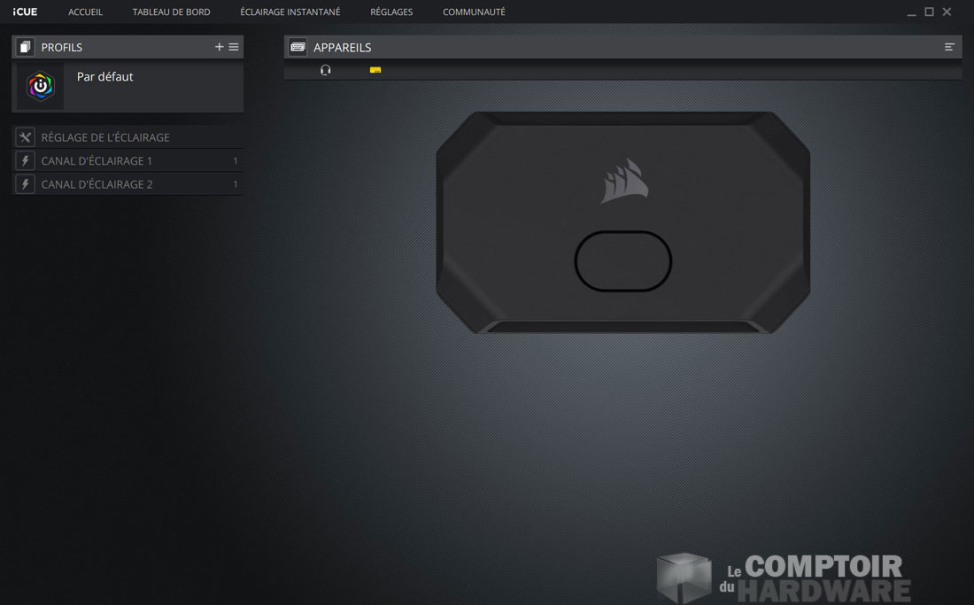Click the oval button on the device image

click(x=623, y=261)
